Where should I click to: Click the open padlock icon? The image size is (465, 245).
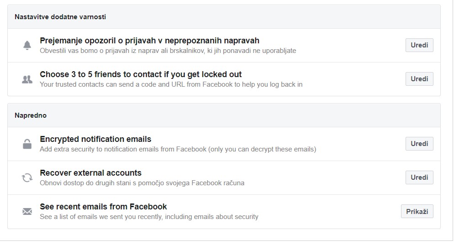tap(27, 144)
